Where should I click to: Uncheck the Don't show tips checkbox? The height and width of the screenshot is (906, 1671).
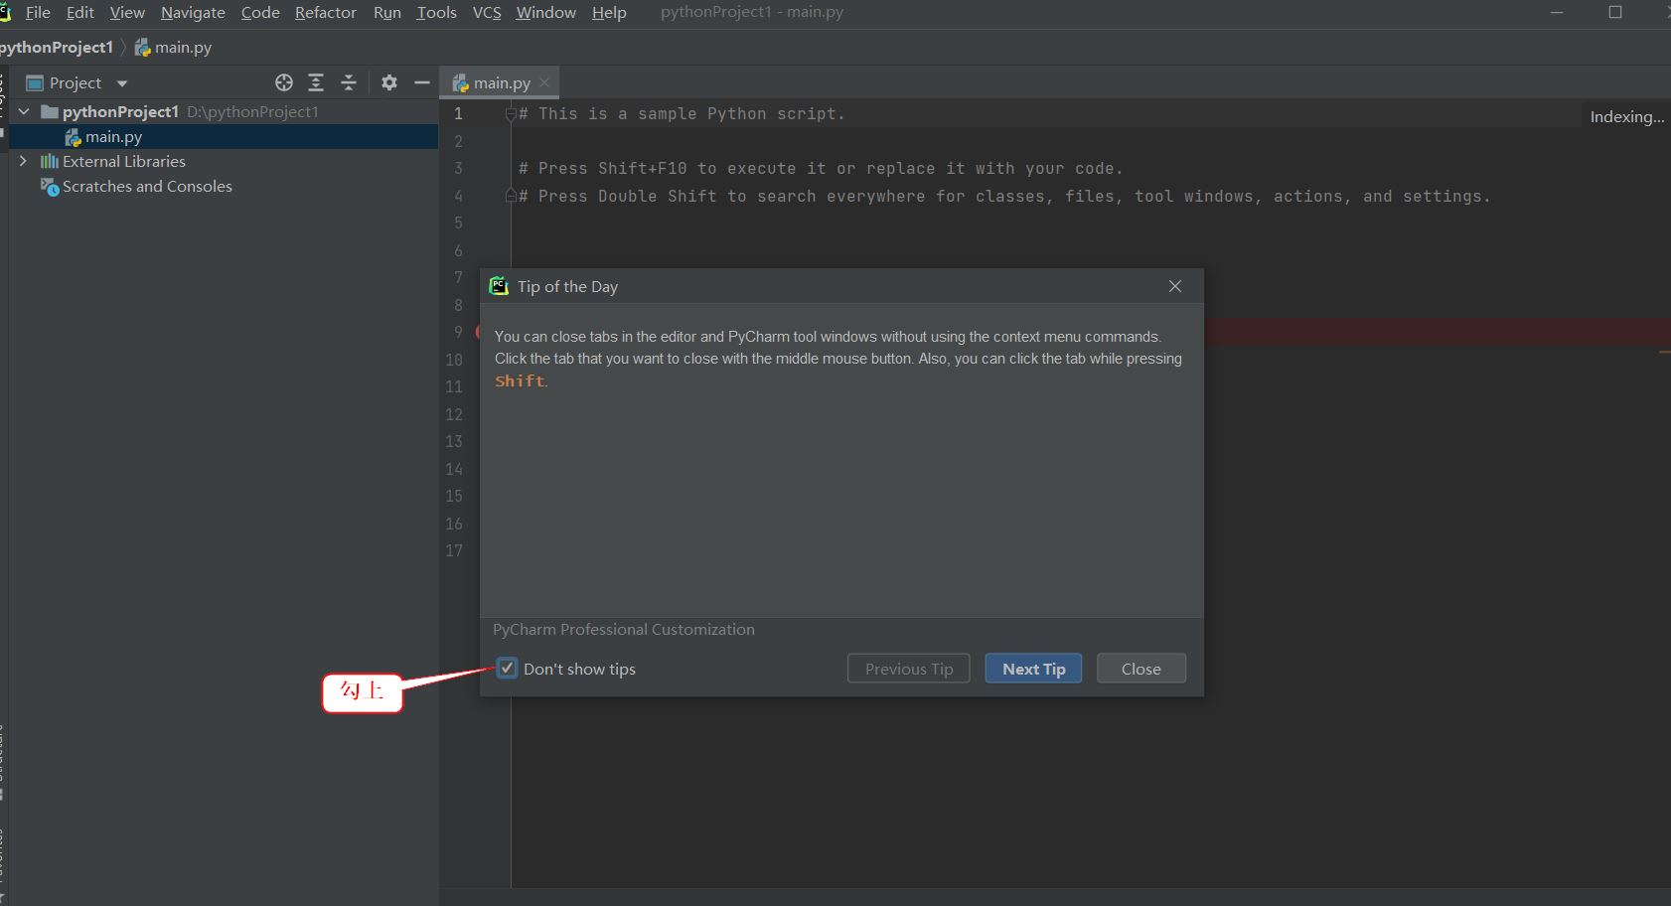(x=507, y=669)
